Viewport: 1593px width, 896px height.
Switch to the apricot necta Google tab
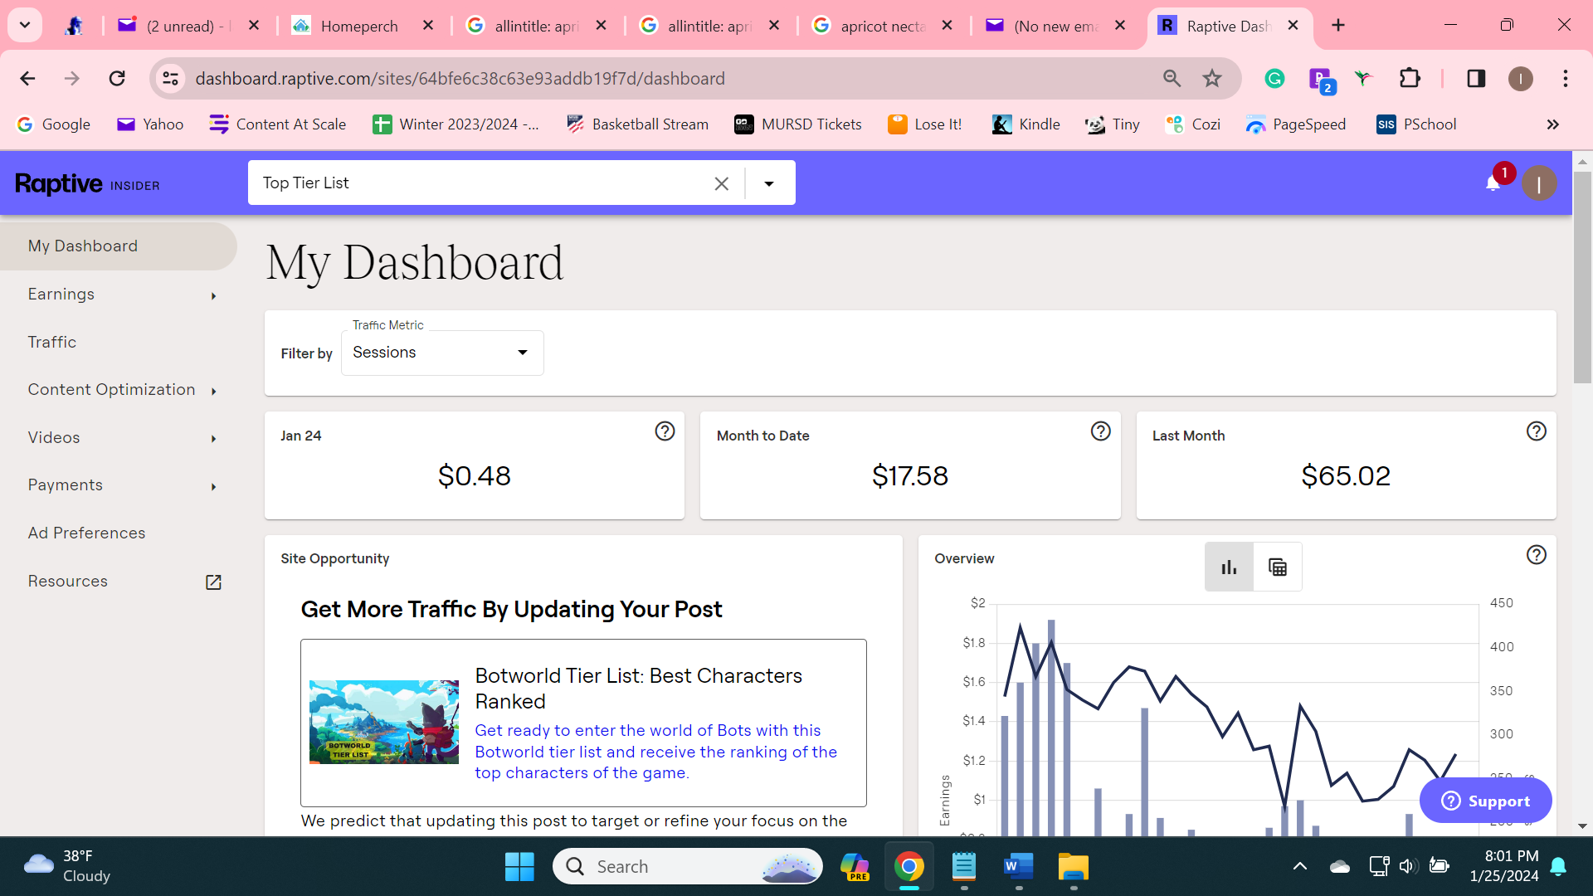[884, 26]
